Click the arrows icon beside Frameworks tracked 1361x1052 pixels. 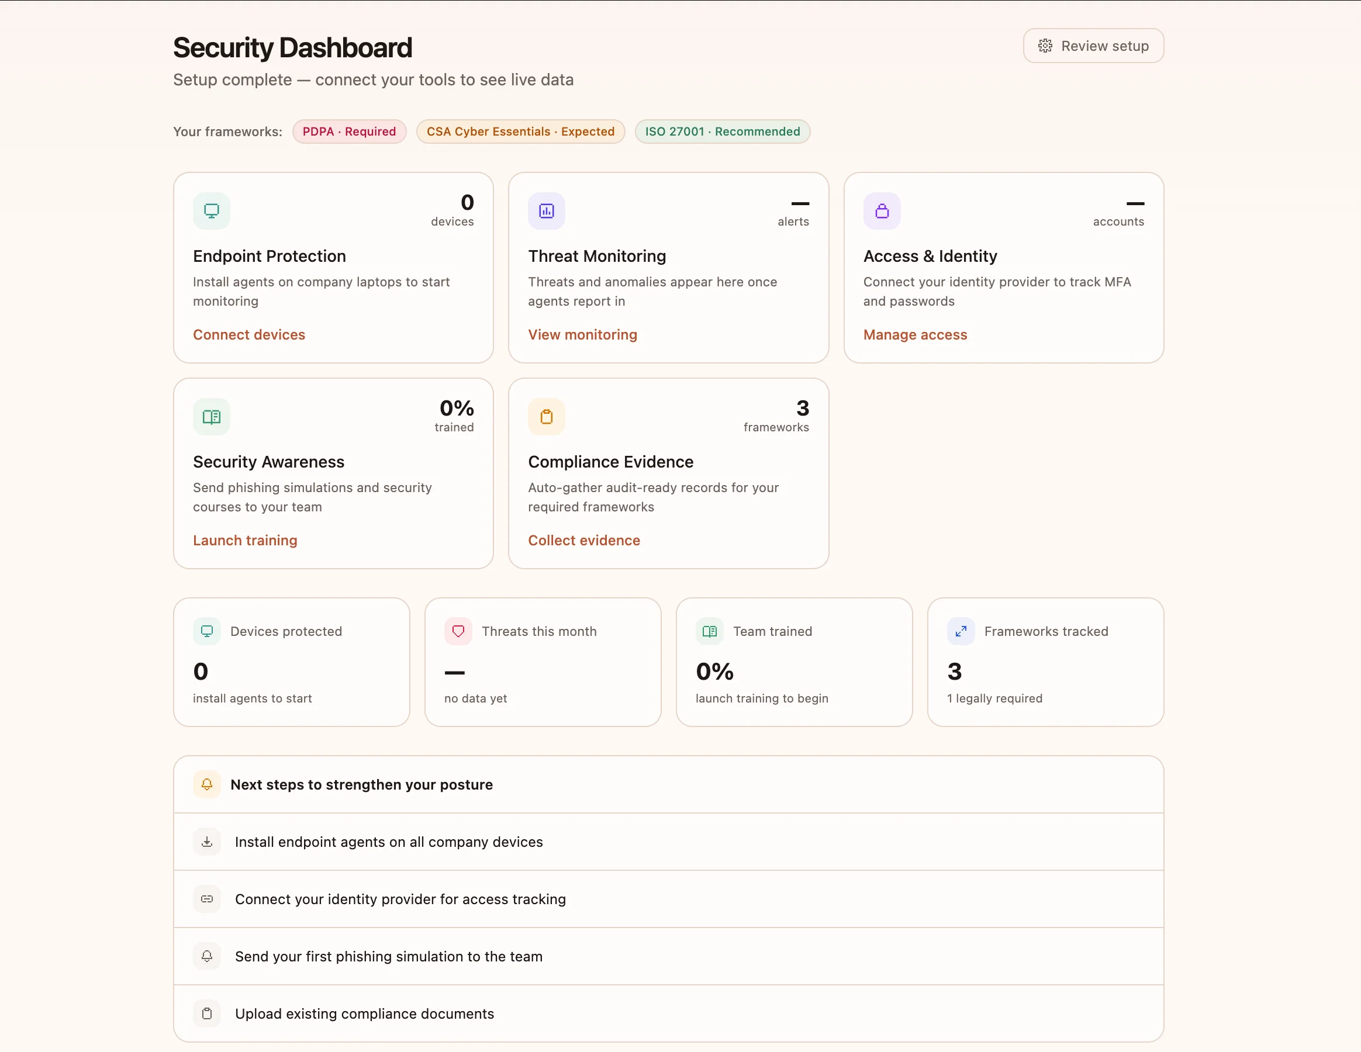961,631
